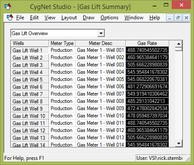Viewport: 194px width, 165px height.
Task: Click Gas Meter 1 - Well 003 cell
Action: click(100, 65)
